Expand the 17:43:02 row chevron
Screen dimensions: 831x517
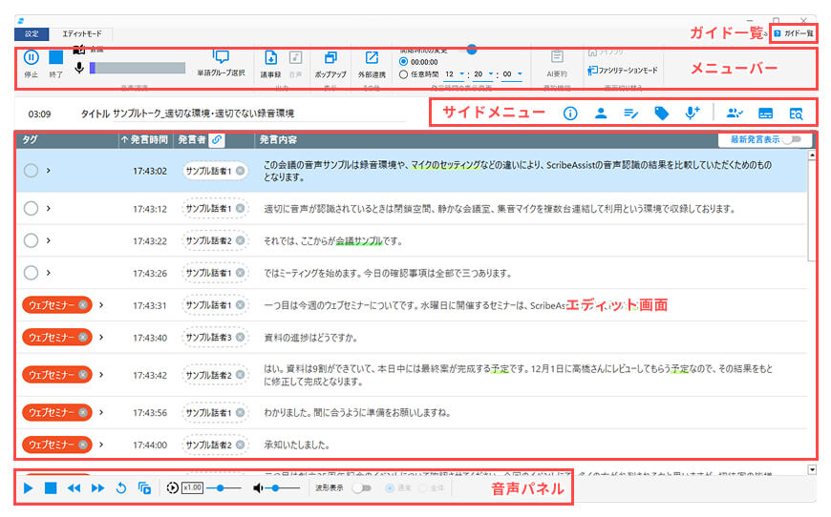tap(48, 171)
